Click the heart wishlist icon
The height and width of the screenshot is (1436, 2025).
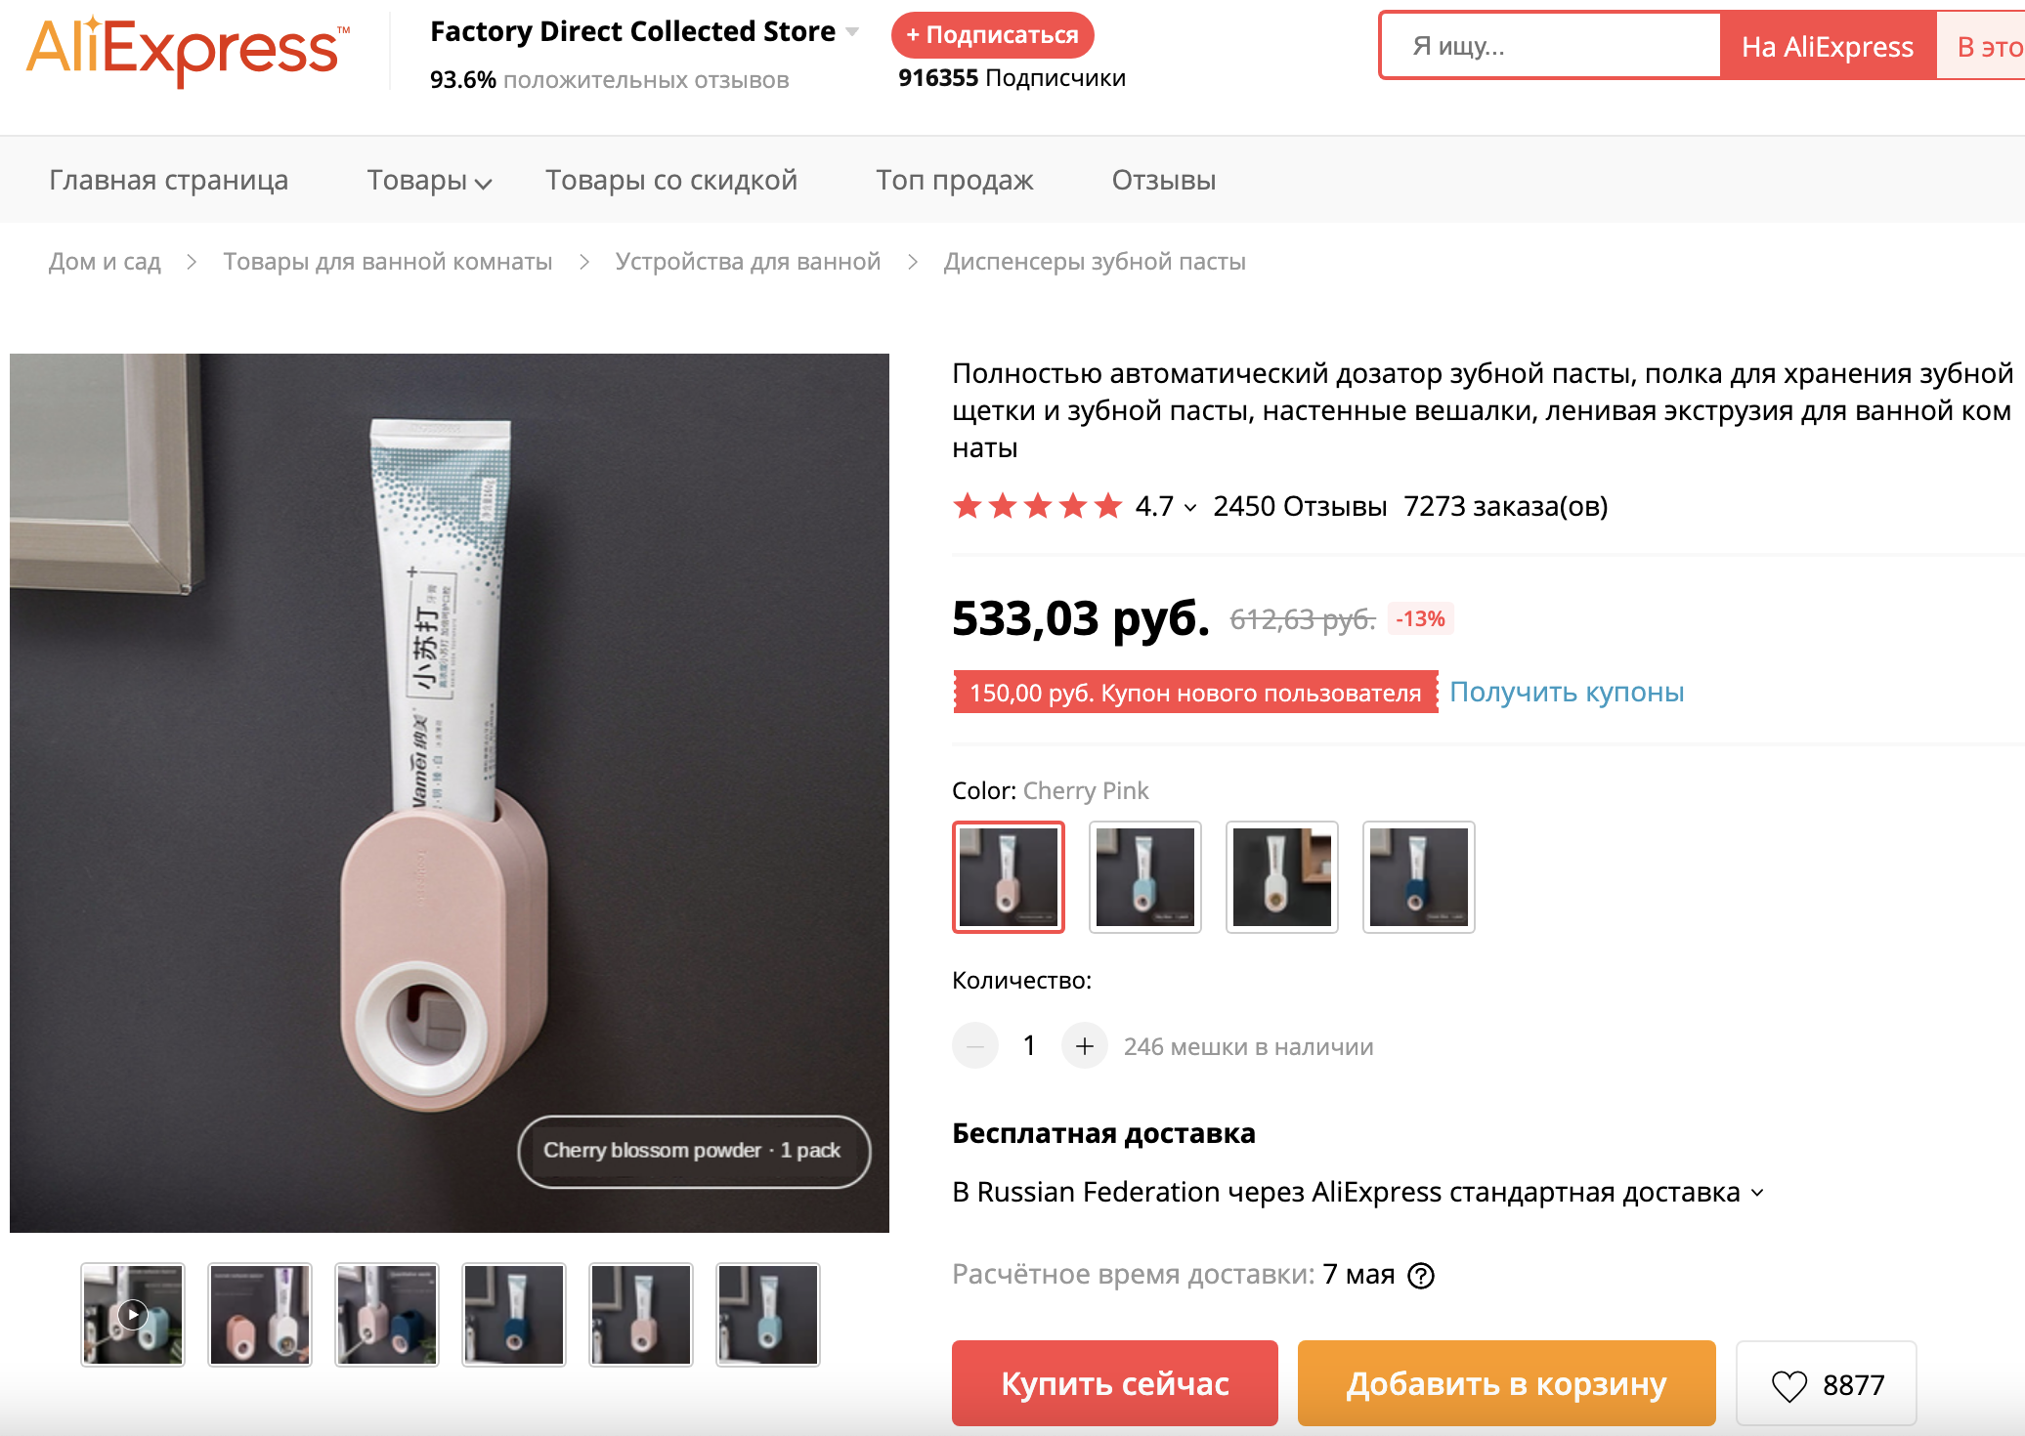[1788, 1385]
